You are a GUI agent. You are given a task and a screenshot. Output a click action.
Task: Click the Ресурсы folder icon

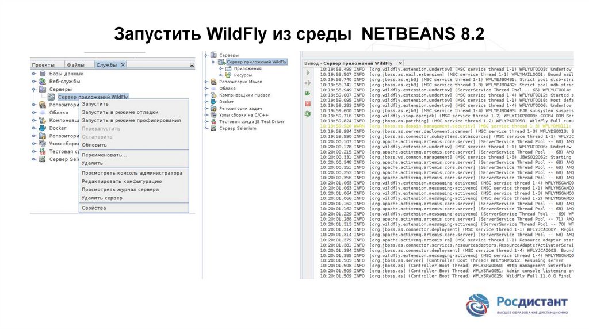tap(228, 75)
